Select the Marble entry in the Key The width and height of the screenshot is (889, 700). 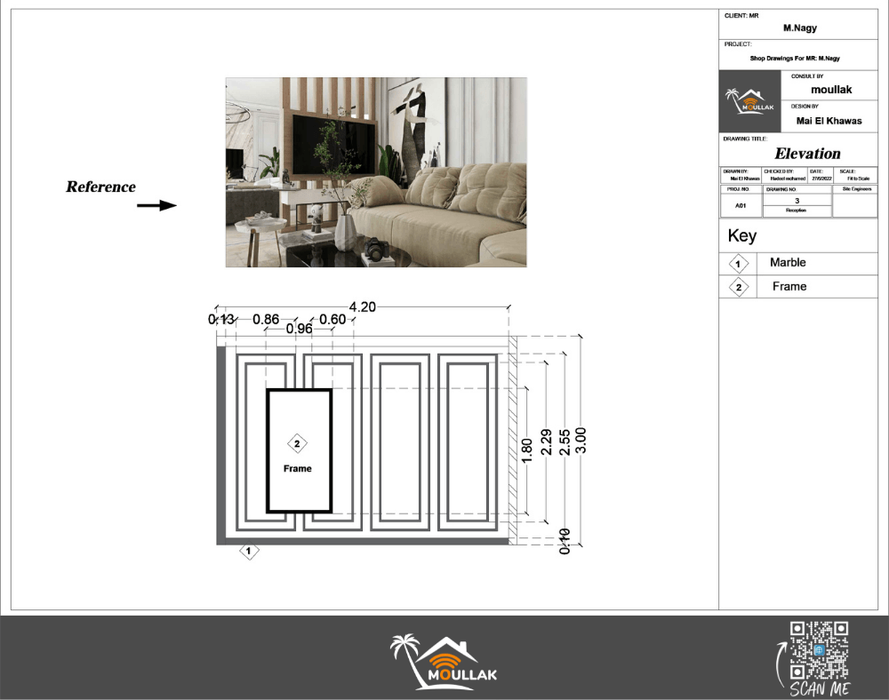[x=788, y=263]
